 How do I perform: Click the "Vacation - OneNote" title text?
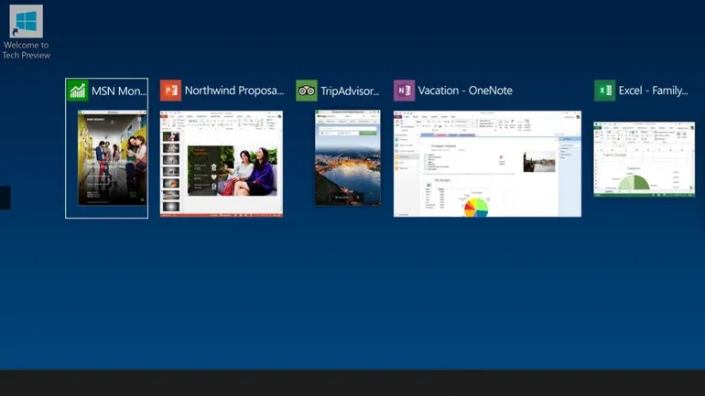pos(465,91)
